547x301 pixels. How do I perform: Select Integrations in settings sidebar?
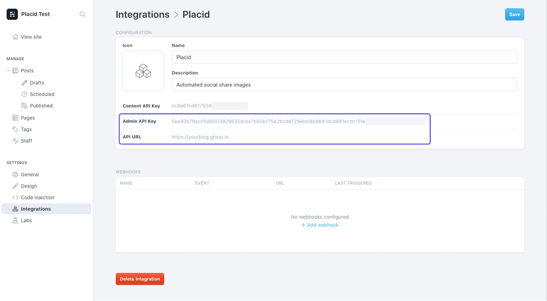pyautogui.click(x=46, y=209)
